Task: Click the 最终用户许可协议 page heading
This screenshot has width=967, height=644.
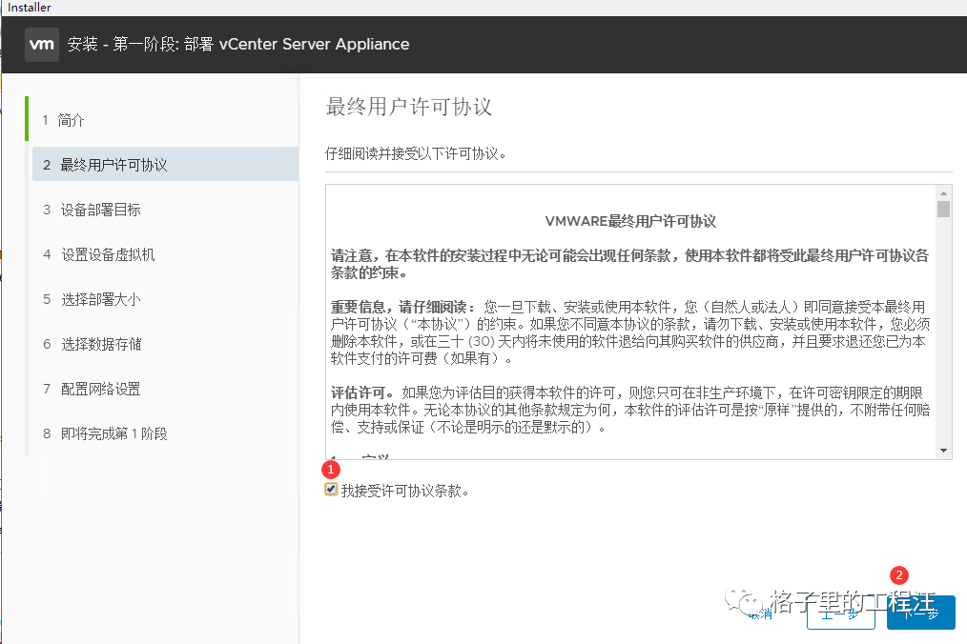Action: coord(408,107)
